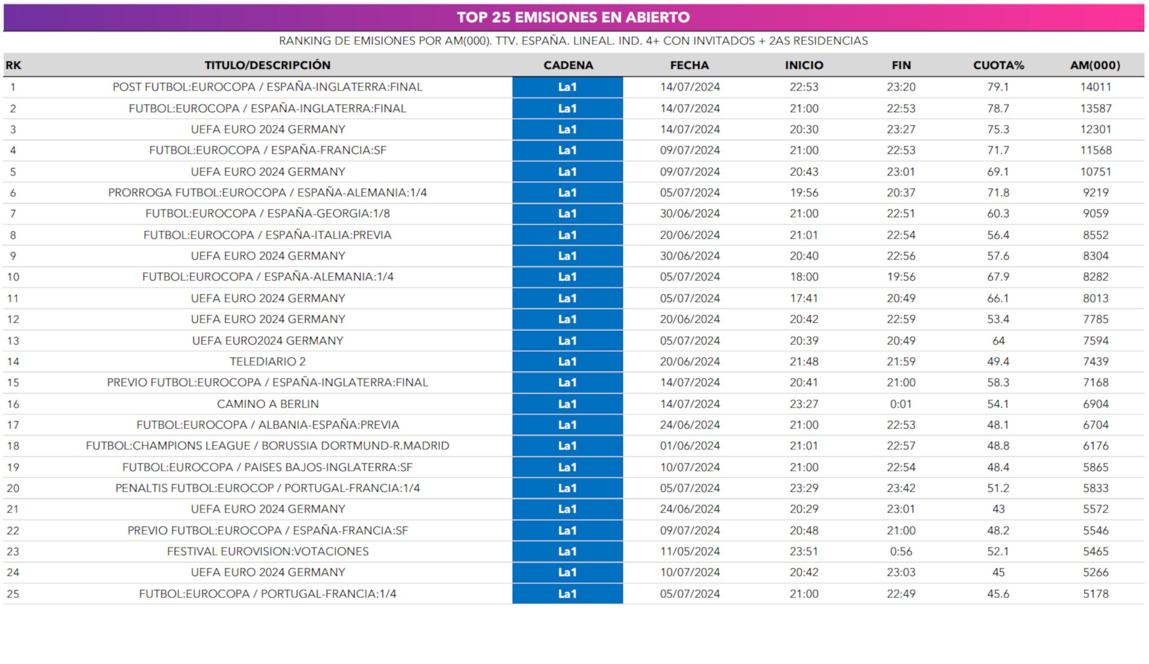
Task: Click the RK column header
Action: pyautogui.click(x=13, y=65)
